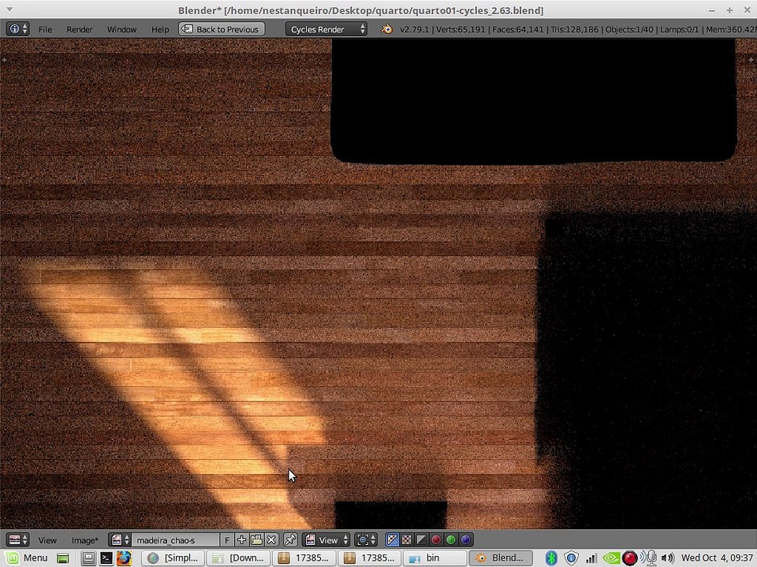757x567 pixels.
Task: Open the Linux Mint Menu button
Action: pos(27,558)
